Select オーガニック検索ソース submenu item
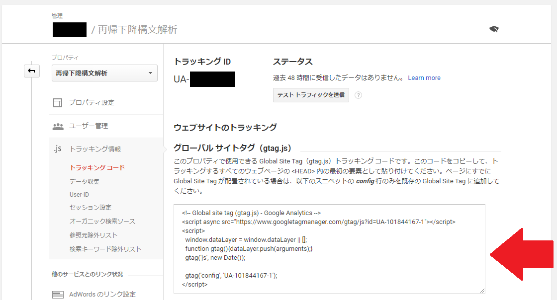Screen dimensions: 557x300 click(102, 222)
